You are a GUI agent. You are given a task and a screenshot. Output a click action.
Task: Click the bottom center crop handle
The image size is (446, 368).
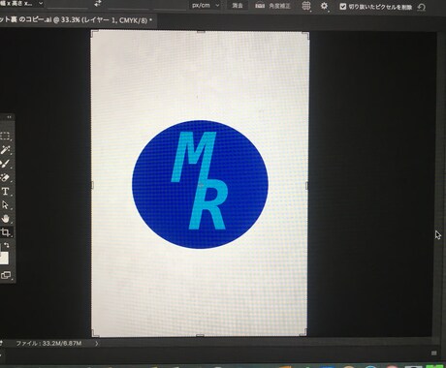[x=200, y=336]
